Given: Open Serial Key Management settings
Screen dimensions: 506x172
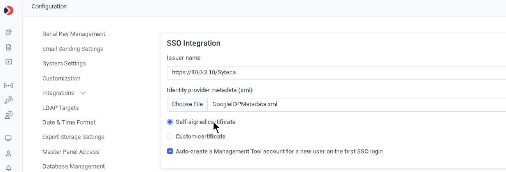Looking at the screenshot, I should pyautogui.click(x=74, y=34).
